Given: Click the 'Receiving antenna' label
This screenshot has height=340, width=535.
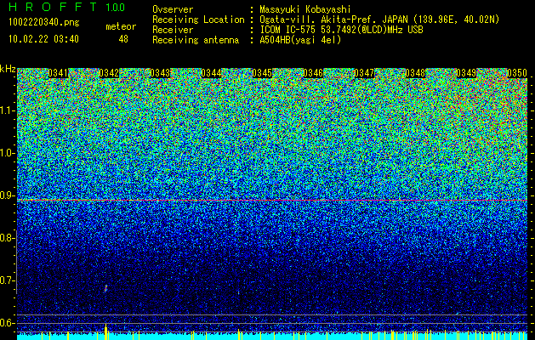Looking at the screenshot, I should 196,40.
